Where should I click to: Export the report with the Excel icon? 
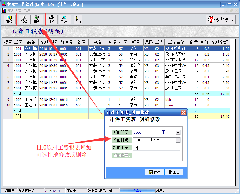[64, 19]
